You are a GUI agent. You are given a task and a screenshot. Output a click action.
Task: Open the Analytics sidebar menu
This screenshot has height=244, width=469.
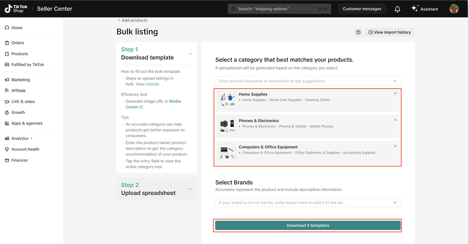coord(20,138)
